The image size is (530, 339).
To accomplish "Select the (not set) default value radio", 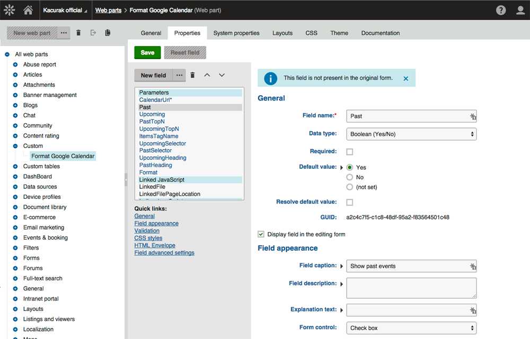I will (349, 187).
